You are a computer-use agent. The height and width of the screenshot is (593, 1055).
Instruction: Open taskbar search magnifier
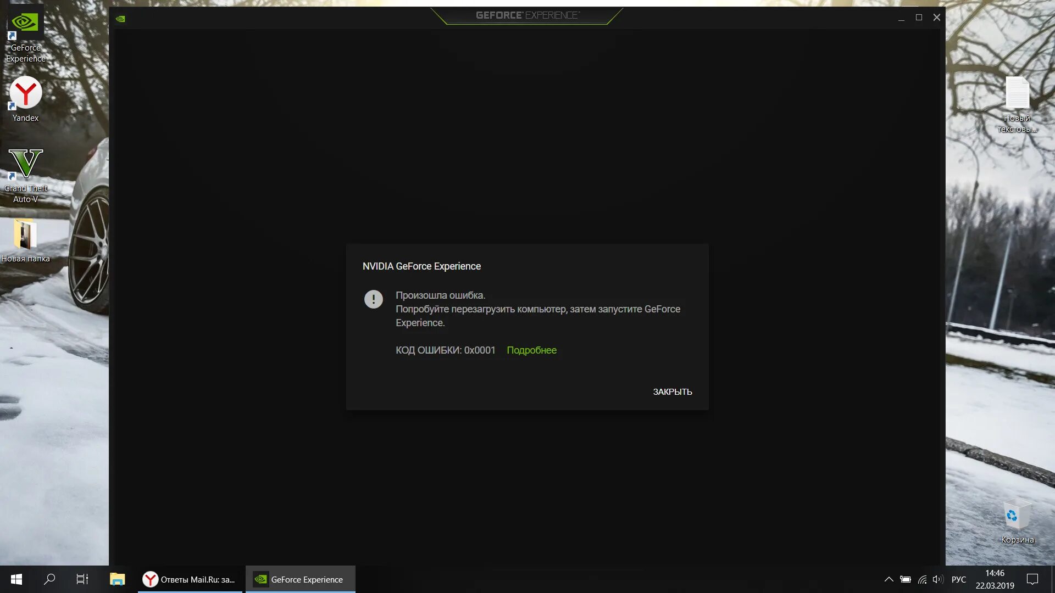[x=49, y=579]
